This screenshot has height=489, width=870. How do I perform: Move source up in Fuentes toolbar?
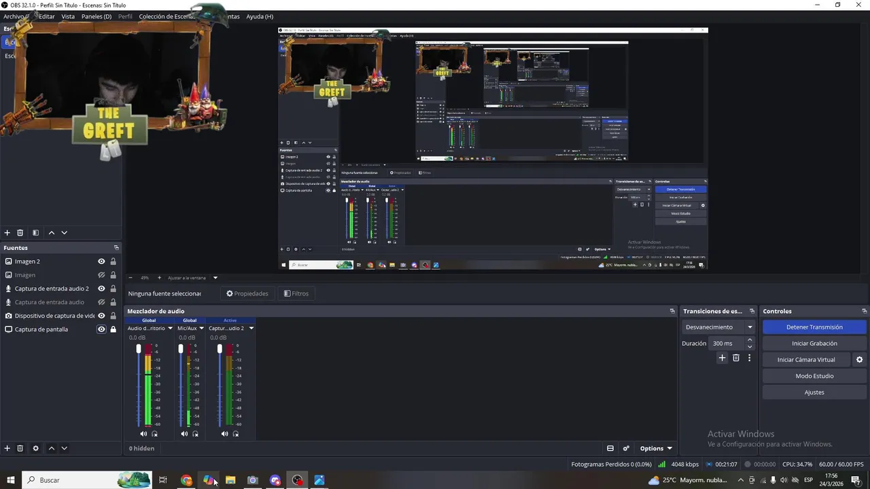(x=52, y=448)
